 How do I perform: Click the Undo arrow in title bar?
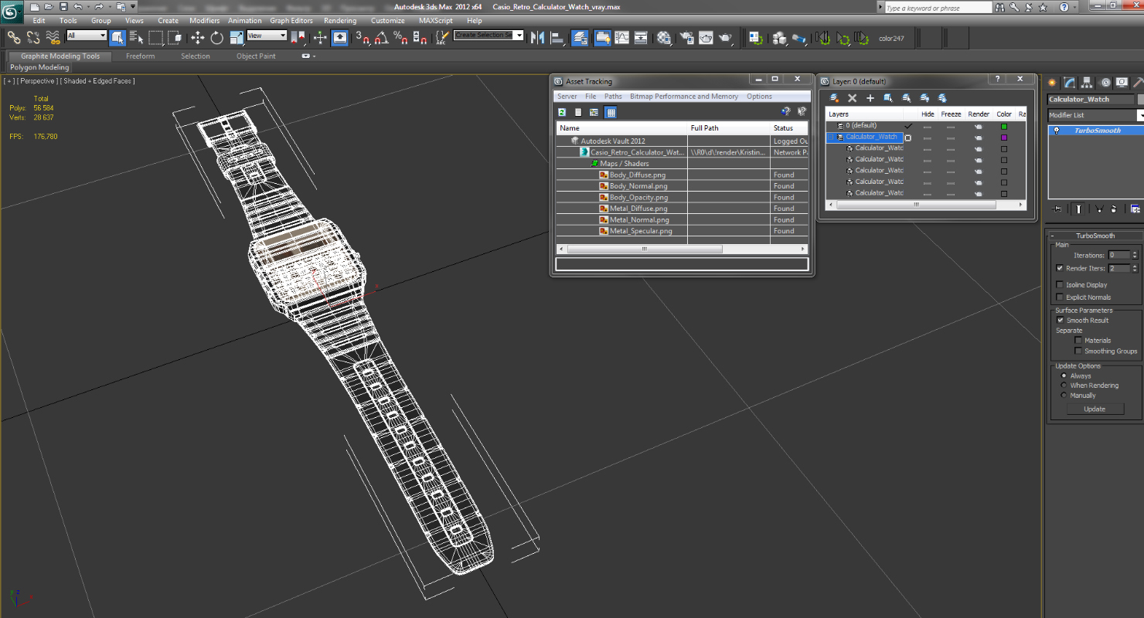(78, 6)
